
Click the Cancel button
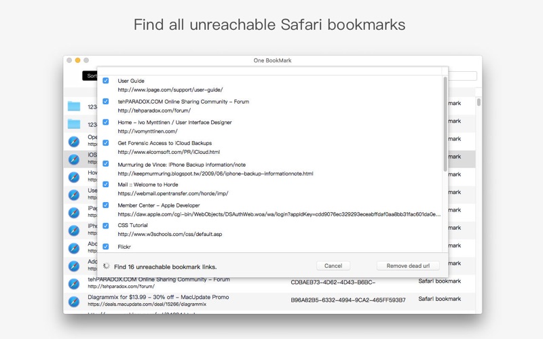pyautogui.click(x=333, y=266)
